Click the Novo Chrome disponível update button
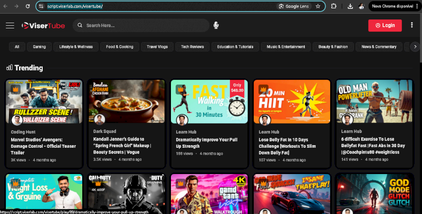This screenshot has width=422, height=214. click(x=391, y=6)
